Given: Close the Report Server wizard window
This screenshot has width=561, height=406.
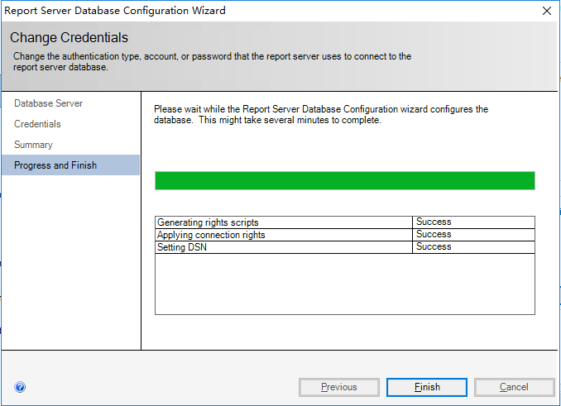Looking at the screenshot, I should tap(547, 11).
